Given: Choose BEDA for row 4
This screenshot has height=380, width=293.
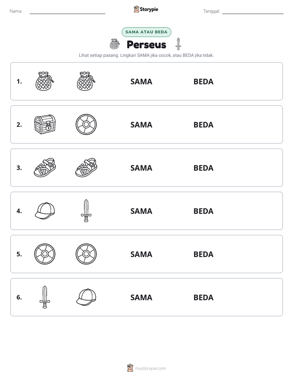Looking at the screenshot, I should pyautogui.click(x=203, y=211).
